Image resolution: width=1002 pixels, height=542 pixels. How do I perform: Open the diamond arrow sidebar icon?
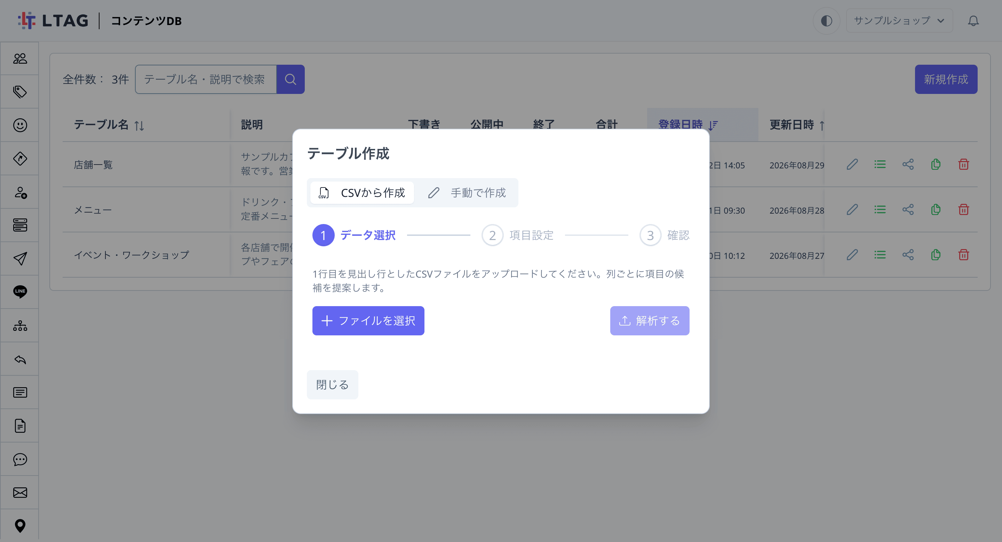[x=20, y=159]
